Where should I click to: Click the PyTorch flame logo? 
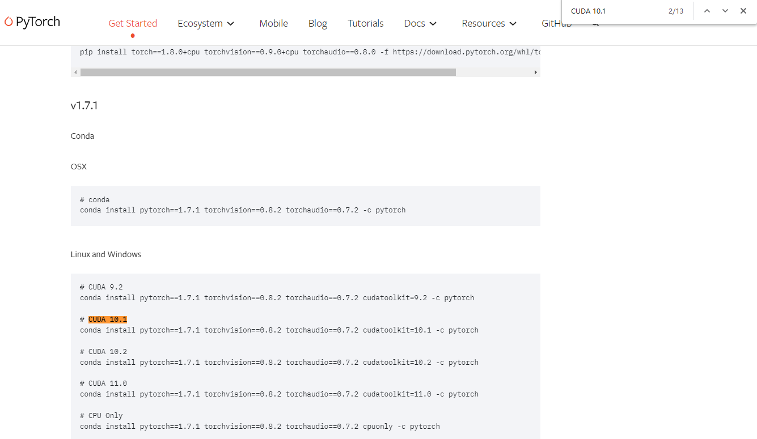point(9,22)
